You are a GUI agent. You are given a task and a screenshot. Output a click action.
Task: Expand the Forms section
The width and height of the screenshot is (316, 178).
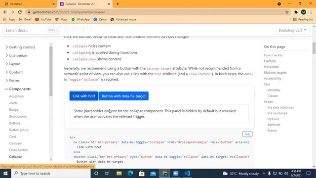pyautogui.click(x=12, y=81)
